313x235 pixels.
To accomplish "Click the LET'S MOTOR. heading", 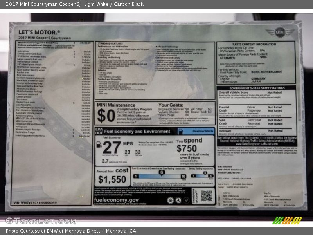I will click(39, 32).
